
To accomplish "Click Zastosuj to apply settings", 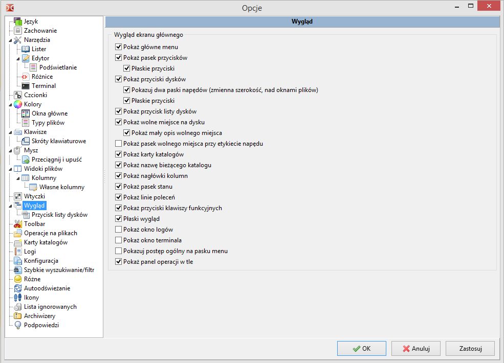I will tap(470, 349).
